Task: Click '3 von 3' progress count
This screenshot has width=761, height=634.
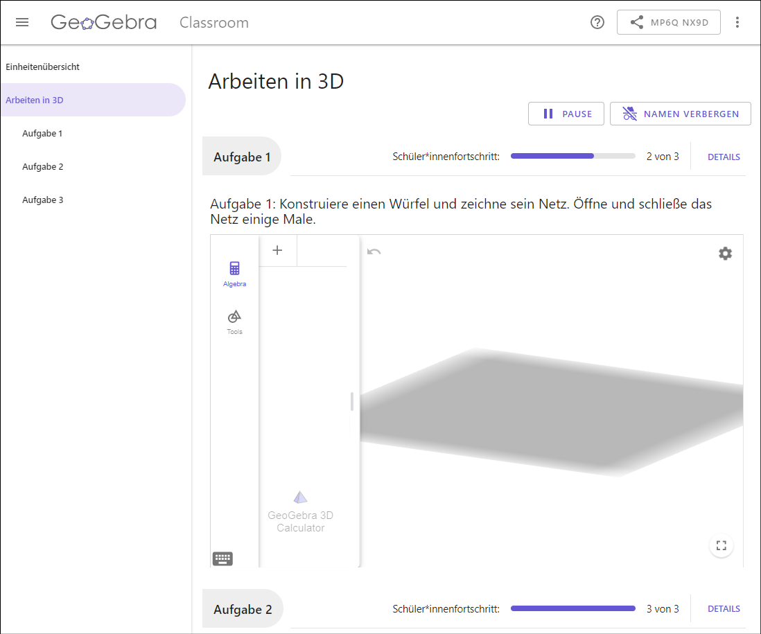Action: [x=663, y=609]
